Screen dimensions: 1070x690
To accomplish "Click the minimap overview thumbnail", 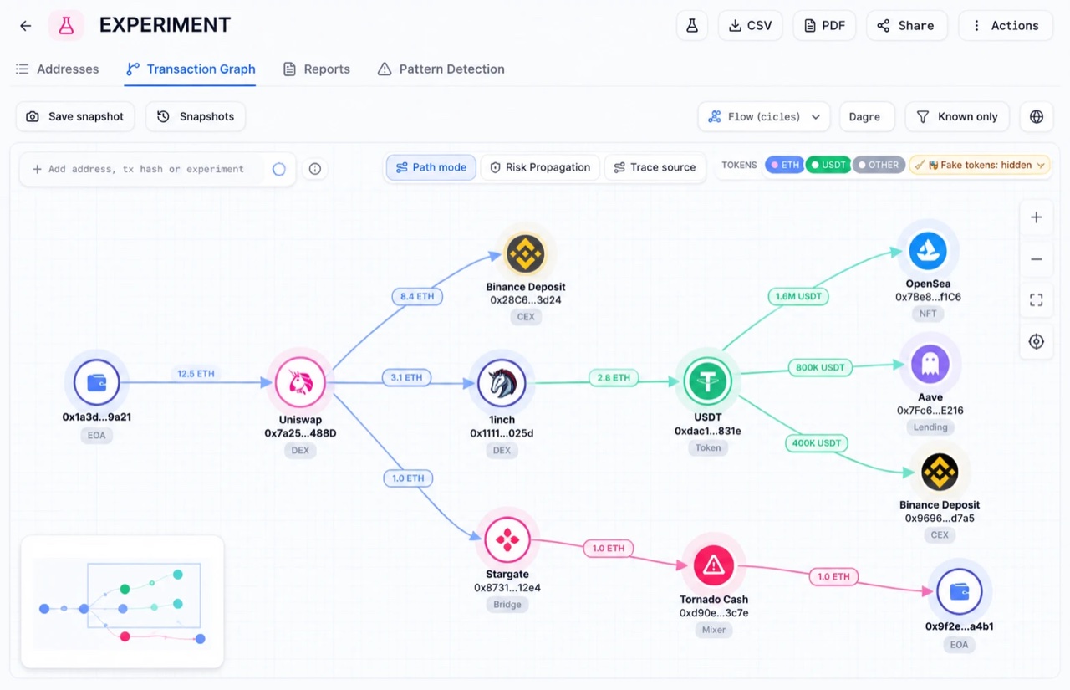I will [x=122, y=602].
